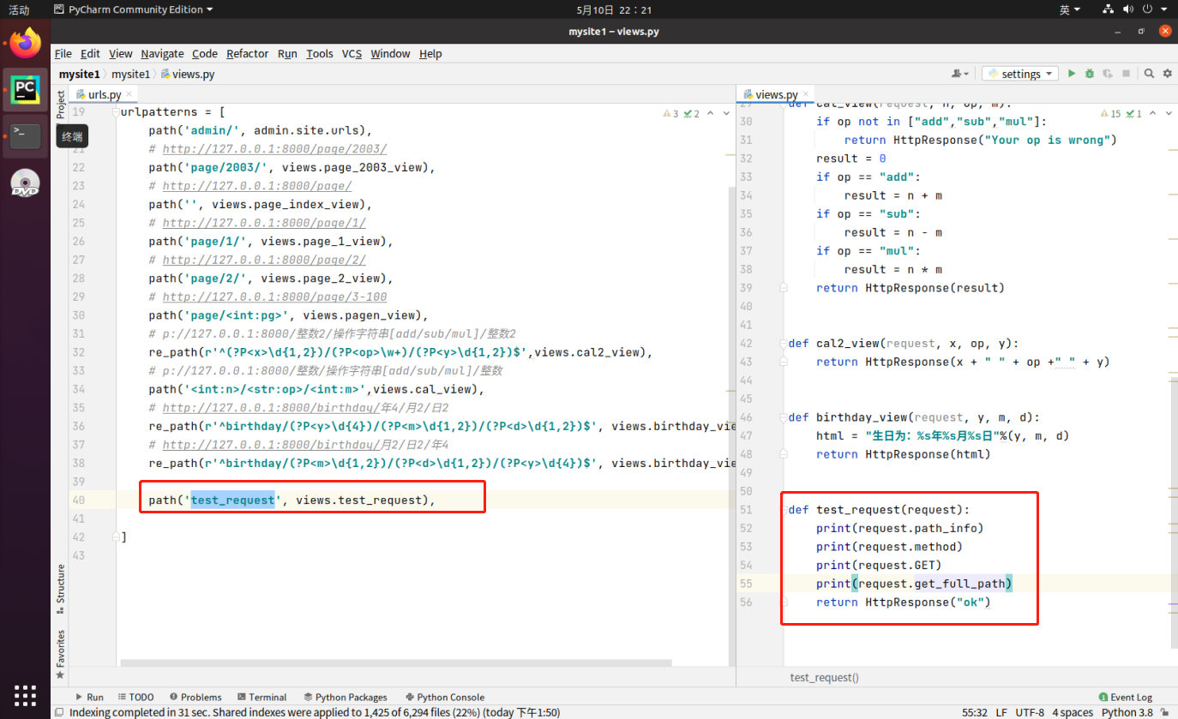
Task: Open the PyCharm Community Edition app menu
Action: click(x=133, y=9)
